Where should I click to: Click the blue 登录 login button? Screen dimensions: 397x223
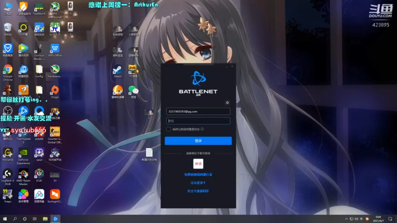(x=198, y=141)
